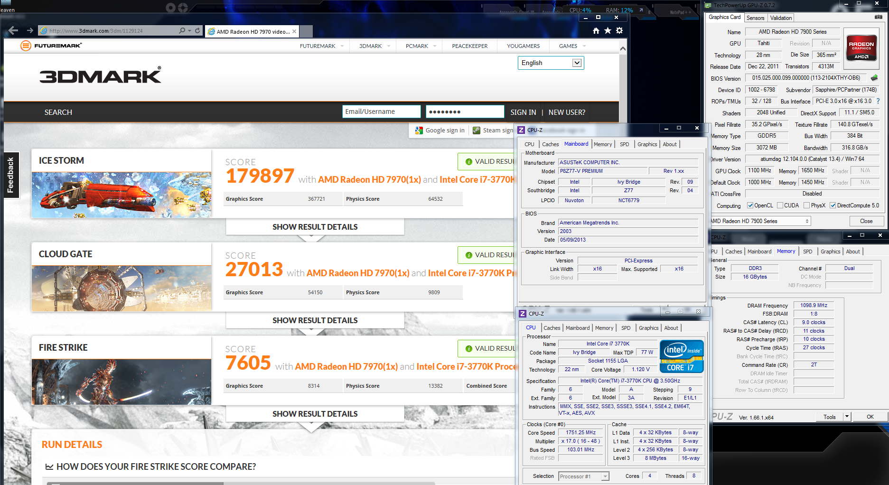The image size is (889, 485).
Task: Click the 3DMARK logo
Action: (x=101, y=75)
